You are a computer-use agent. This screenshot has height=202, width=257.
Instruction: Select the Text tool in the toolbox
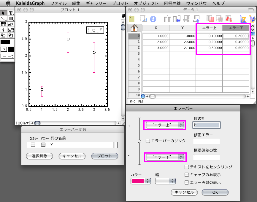(x=11, y=13)
